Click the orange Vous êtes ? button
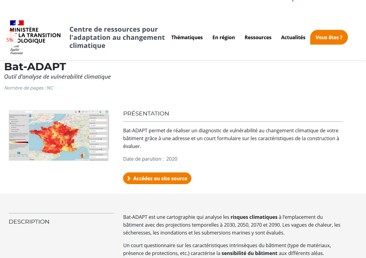Screen dimensions: 366x258 point(329,37)
